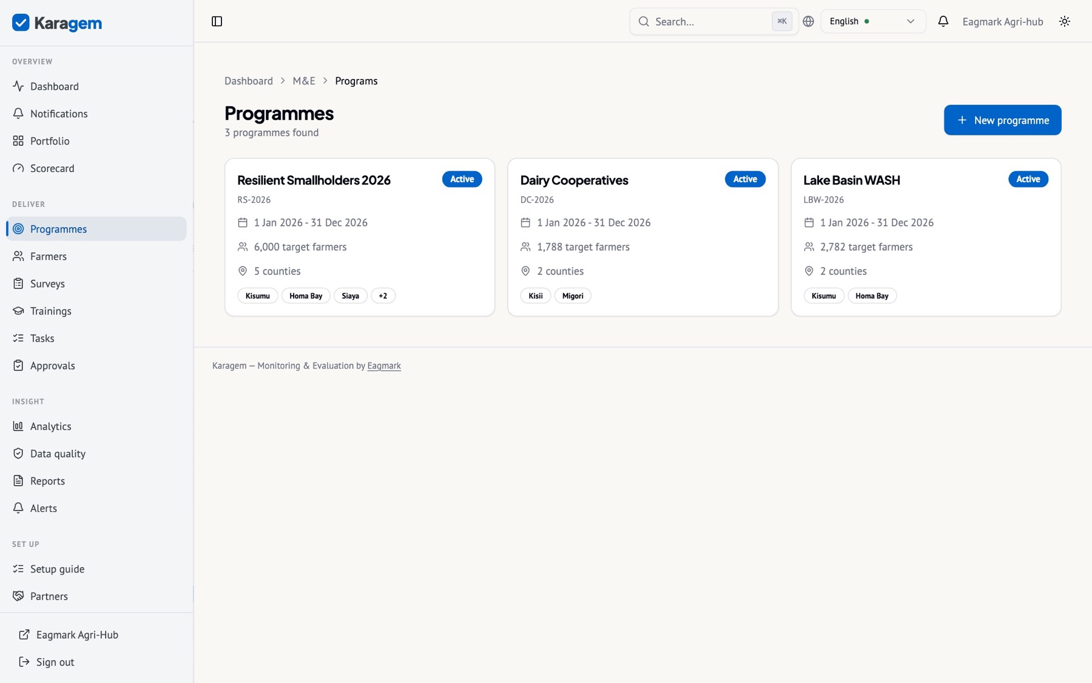Click the Sign out arrow icon

tap(24, 662)
